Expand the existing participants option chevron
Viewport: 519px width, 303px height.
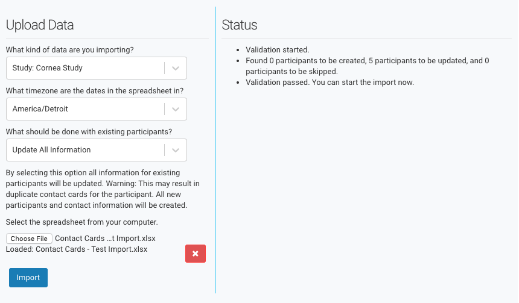click(x=176, y=150)
